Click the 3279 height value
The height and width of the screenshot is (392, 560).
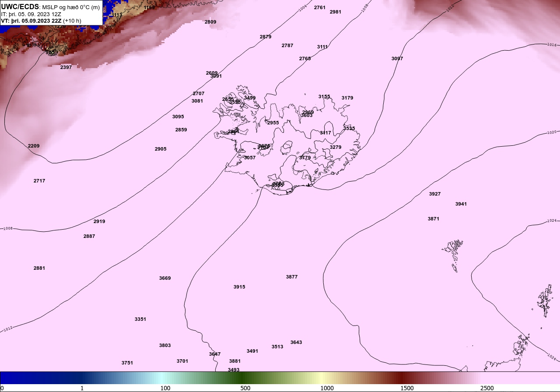336,147
